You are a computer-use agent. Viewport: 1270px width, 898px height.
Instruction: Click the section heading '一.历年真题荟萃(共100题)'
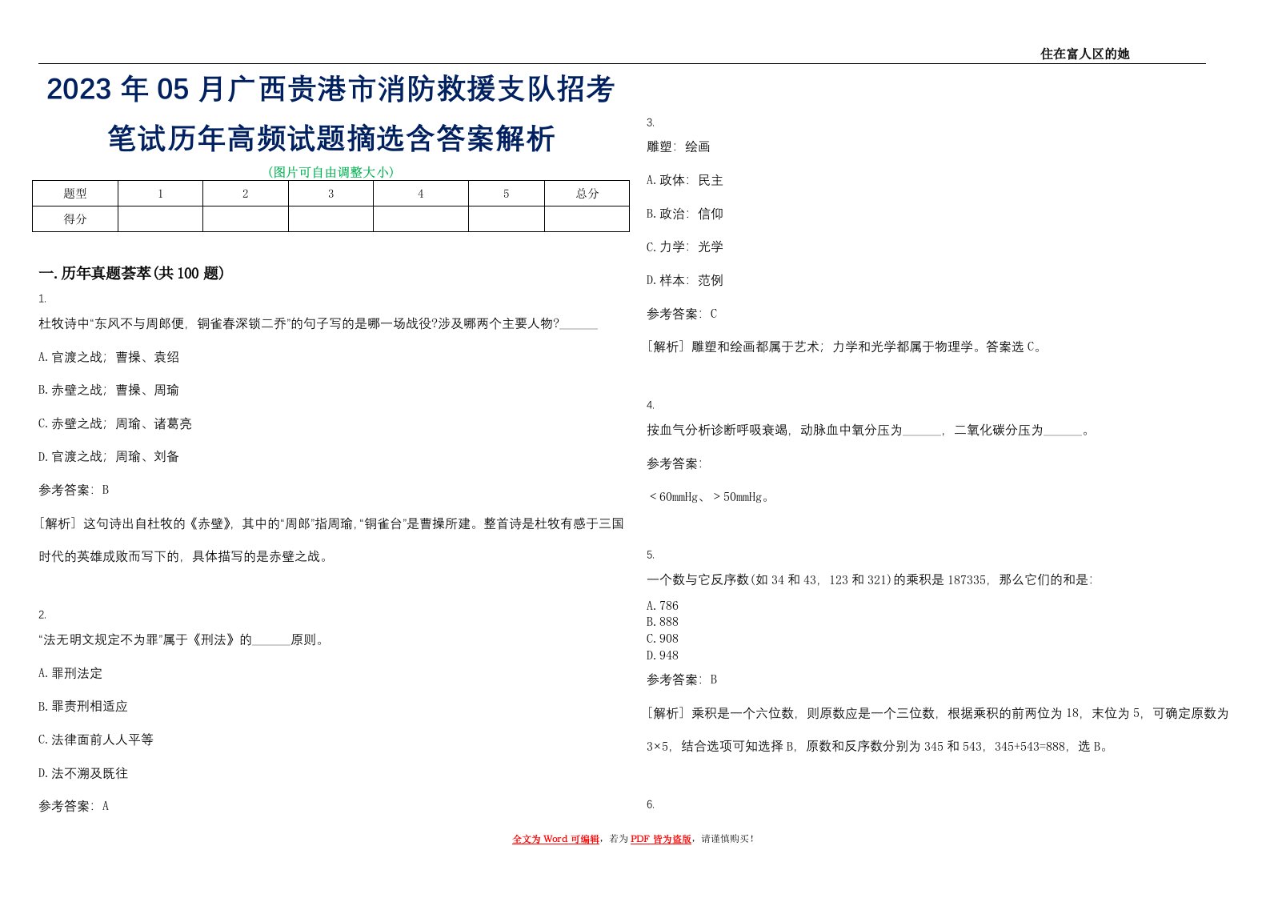pos(131,274)
